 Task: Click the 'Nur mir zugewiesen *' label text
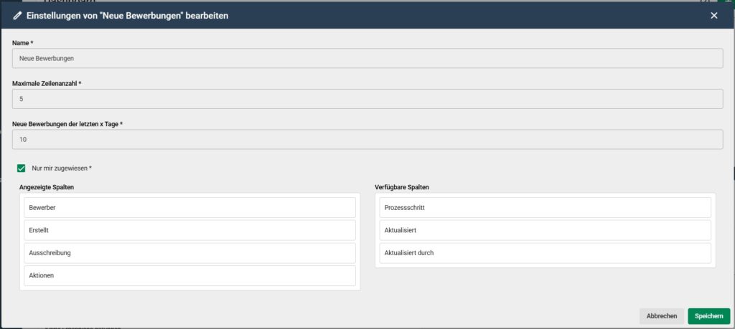point(62,168)
